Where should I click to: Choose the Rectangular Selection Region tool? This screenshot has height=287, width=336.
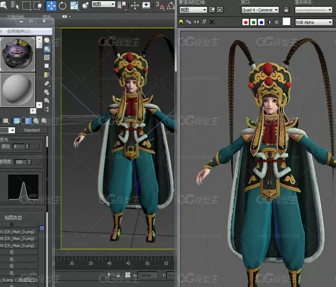(x=26, y=5)
